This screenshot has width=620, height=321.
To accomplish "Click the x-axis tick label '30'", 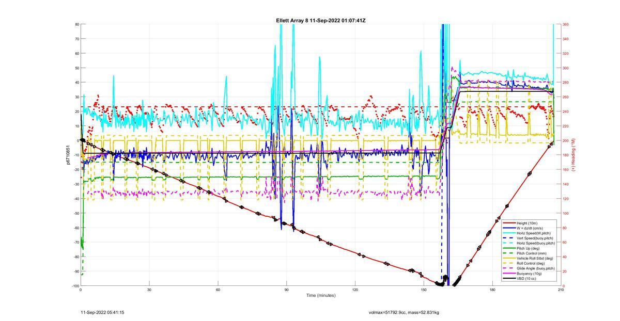I will click(x=149, y=290).
